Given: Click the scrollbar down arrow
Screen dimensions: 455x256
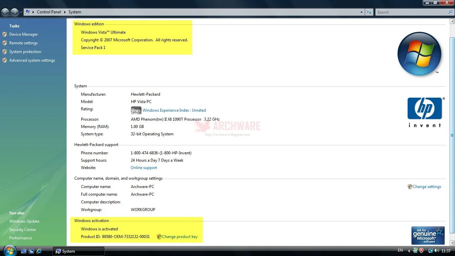Looking at the screenshot, I should [452, 243].
